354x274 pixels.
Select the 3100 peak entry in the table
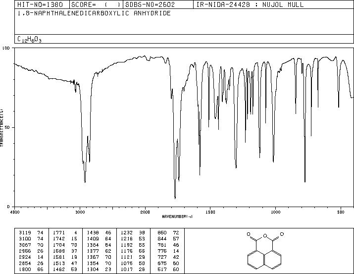click(31, 239)
